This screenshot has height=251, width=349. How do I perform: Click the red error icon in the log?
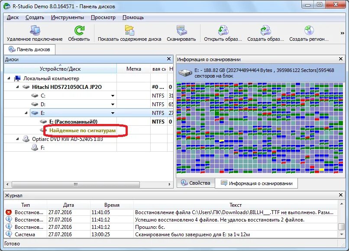point(9,212)
